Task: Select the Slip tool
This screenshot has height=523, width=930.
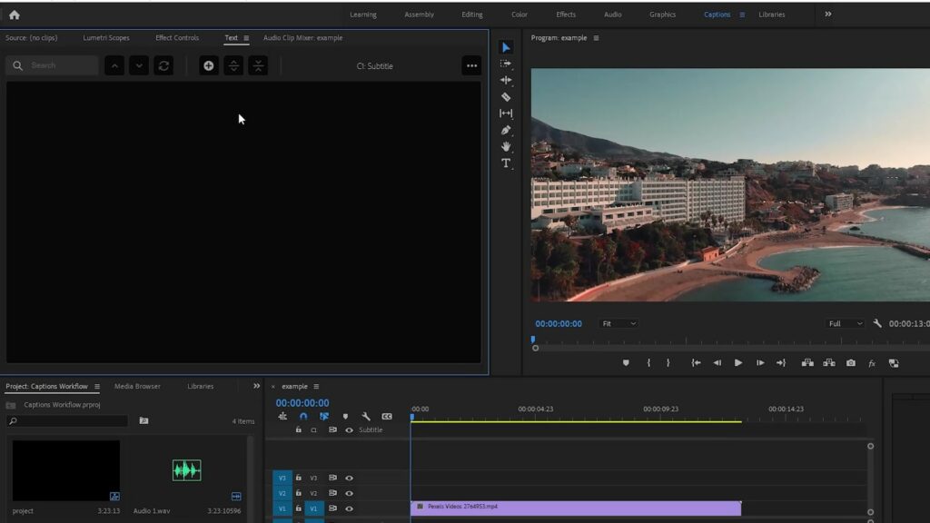Action: pyautogui.click(x=506, y=113)
